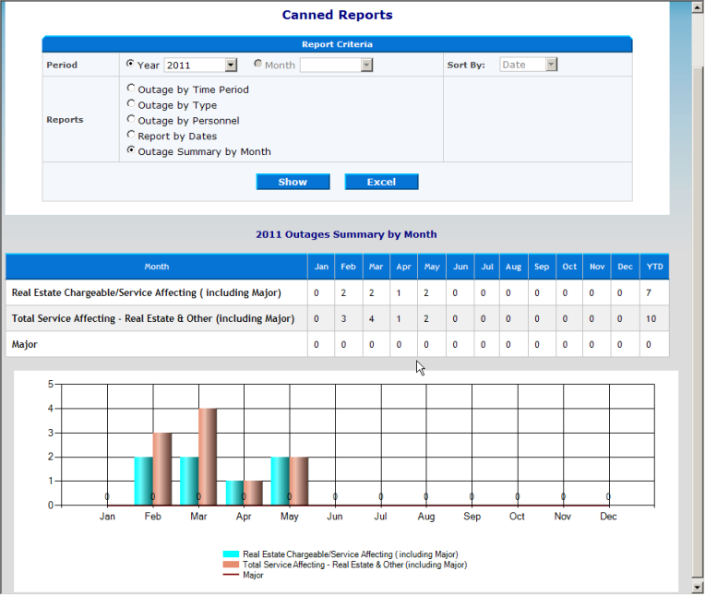Click the Real Estate Chargeable/Service Affecting row label
This screenshot has width=705, height=595.
[147, 293]
